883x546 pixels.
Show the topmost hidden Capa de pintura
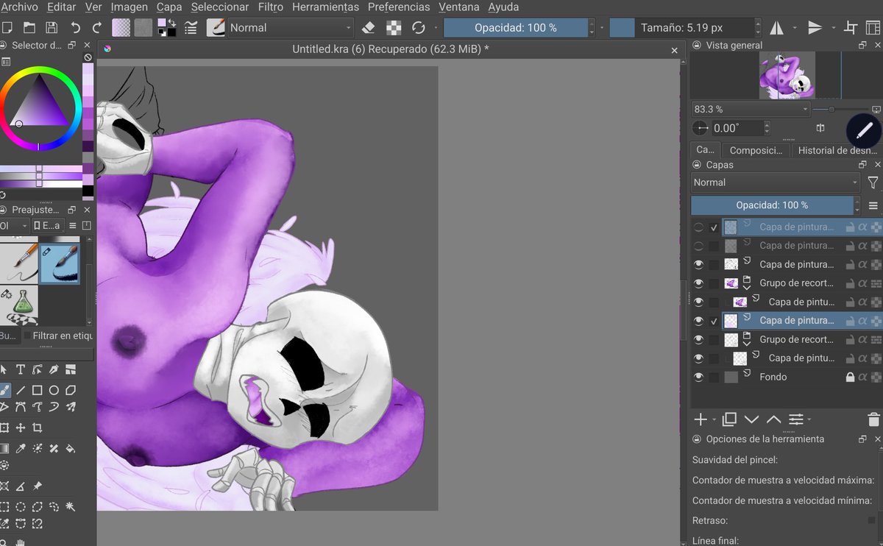(x=698, y=227)
